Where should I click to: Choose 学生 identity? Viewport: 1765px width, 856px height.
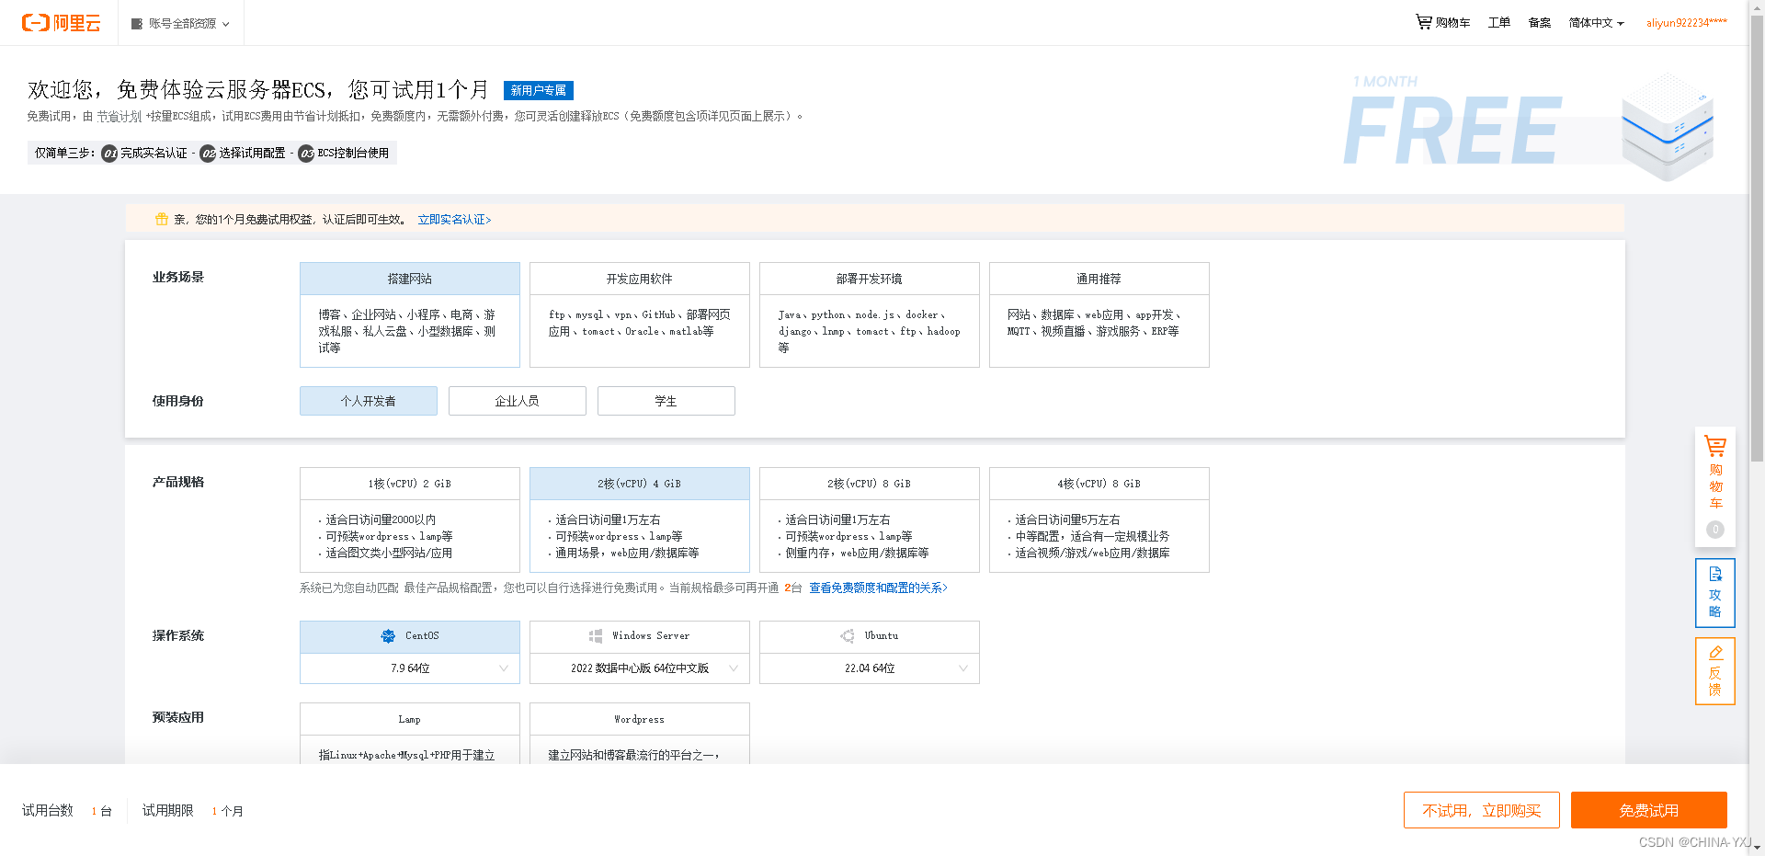(666, 401)
